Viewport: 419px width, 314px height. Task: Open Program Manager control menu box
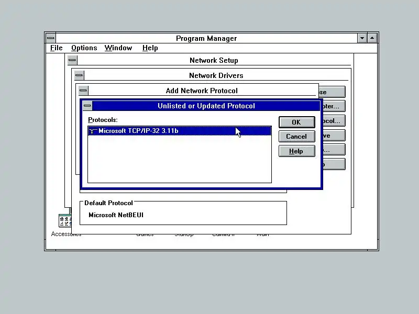pyautogui.click(x=51, y=38)
